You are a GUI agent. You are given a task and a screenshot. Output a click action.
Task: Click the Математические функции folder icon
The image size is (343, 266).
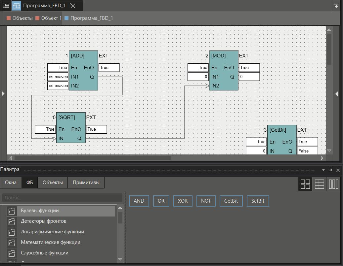click(12, 243)
